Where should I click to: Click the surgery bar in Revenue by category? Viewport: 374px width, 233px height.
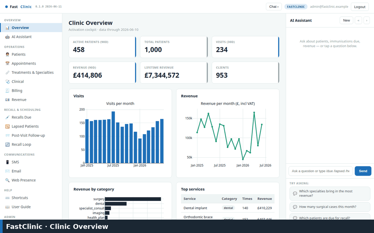click(133, 199)
